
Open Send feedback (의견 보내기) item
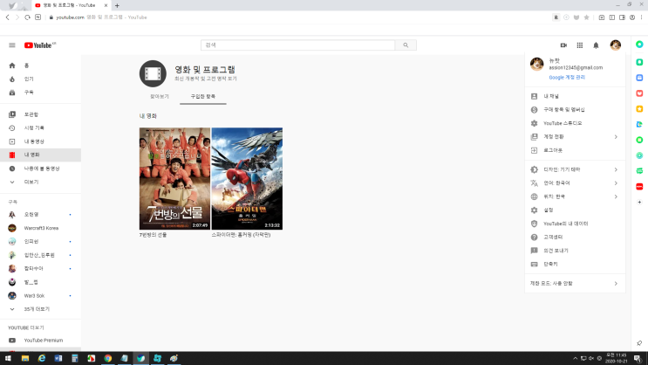(575, 251)
